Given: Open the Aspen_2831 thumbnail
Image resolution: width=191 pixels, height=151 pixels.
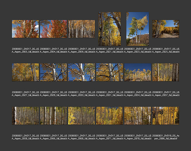Looking at the screenshot, I should coord(110,72).
